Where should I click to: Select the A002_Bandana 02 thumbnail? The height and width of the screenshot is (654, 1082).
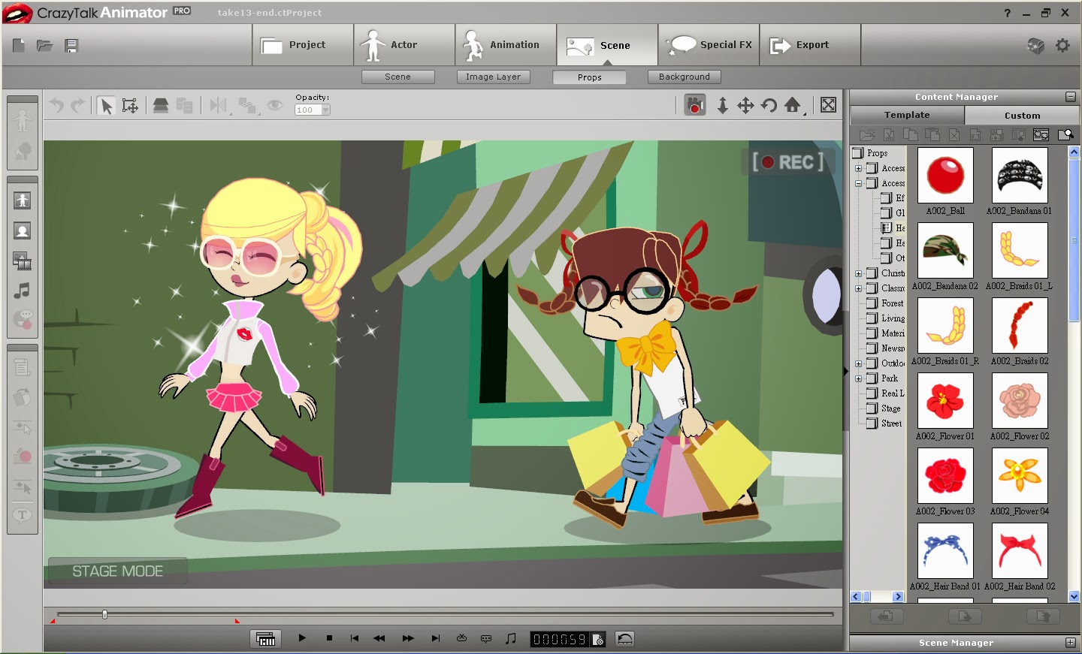[x=945, y=250]
